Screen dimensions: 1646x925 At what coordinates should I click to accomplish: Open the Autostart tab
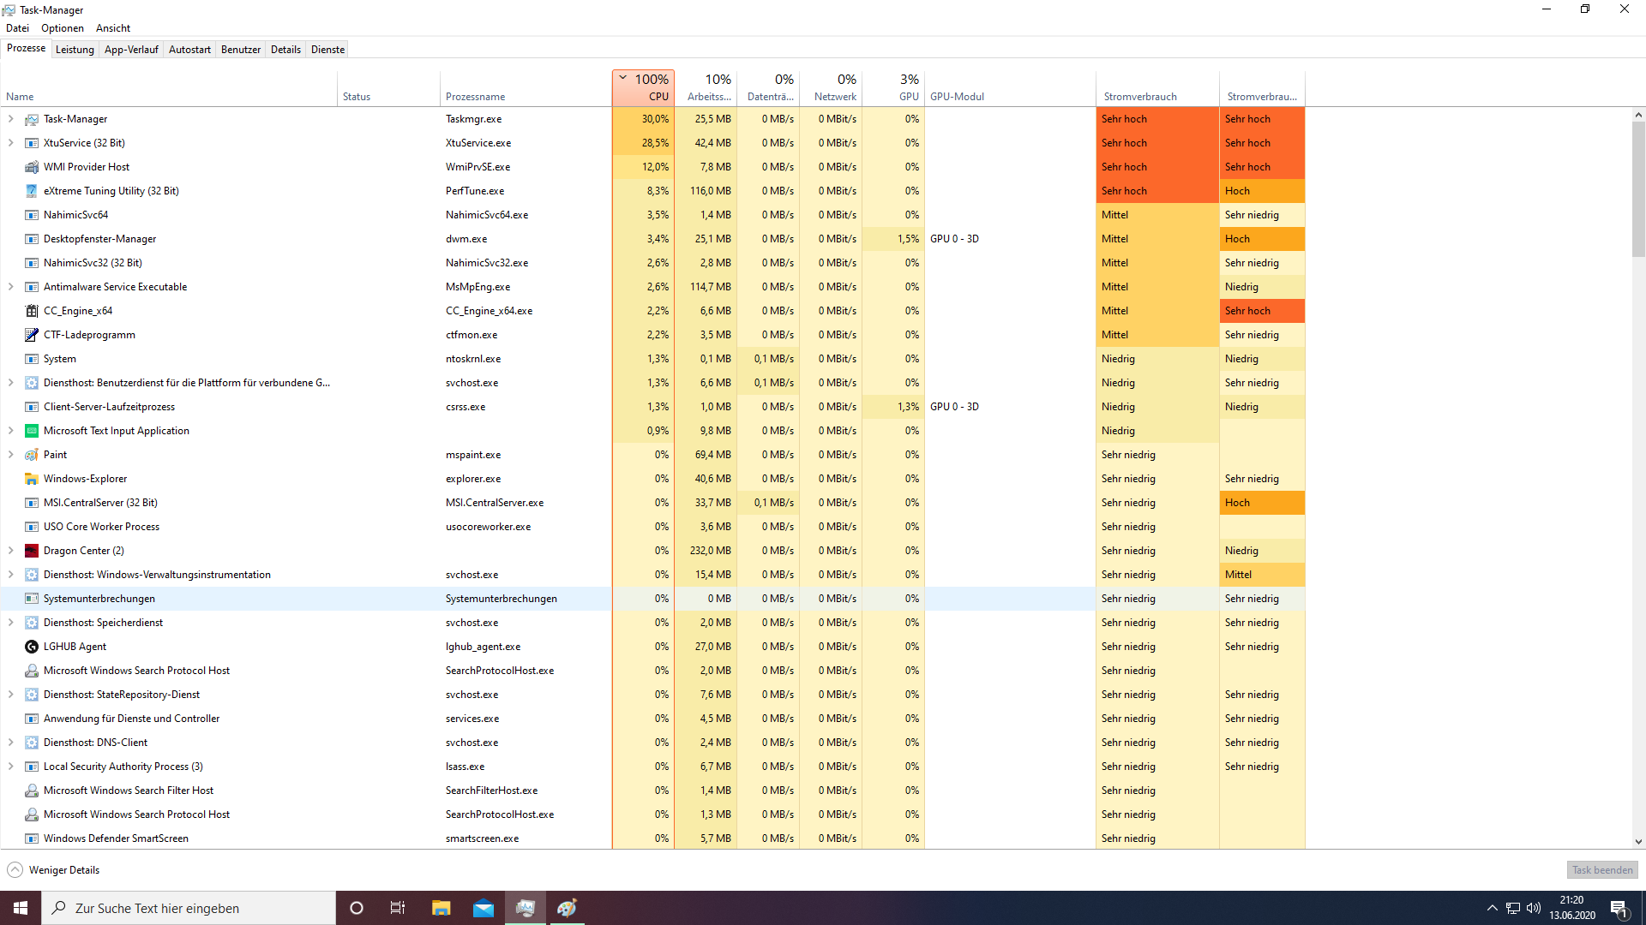point(189,50)
